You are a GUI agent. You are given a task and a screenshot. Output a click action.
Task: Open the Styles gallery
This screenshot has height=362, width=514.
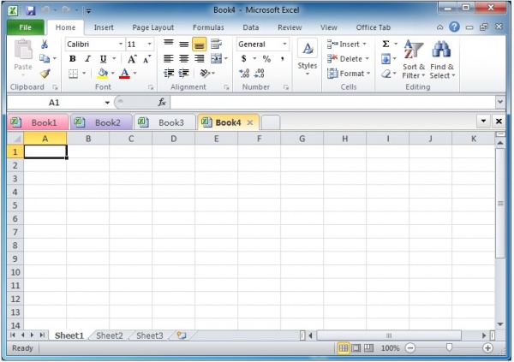308,58
